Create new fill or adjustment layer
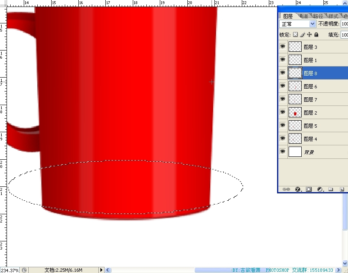This screenshot has width=348, height=273. 320,189
